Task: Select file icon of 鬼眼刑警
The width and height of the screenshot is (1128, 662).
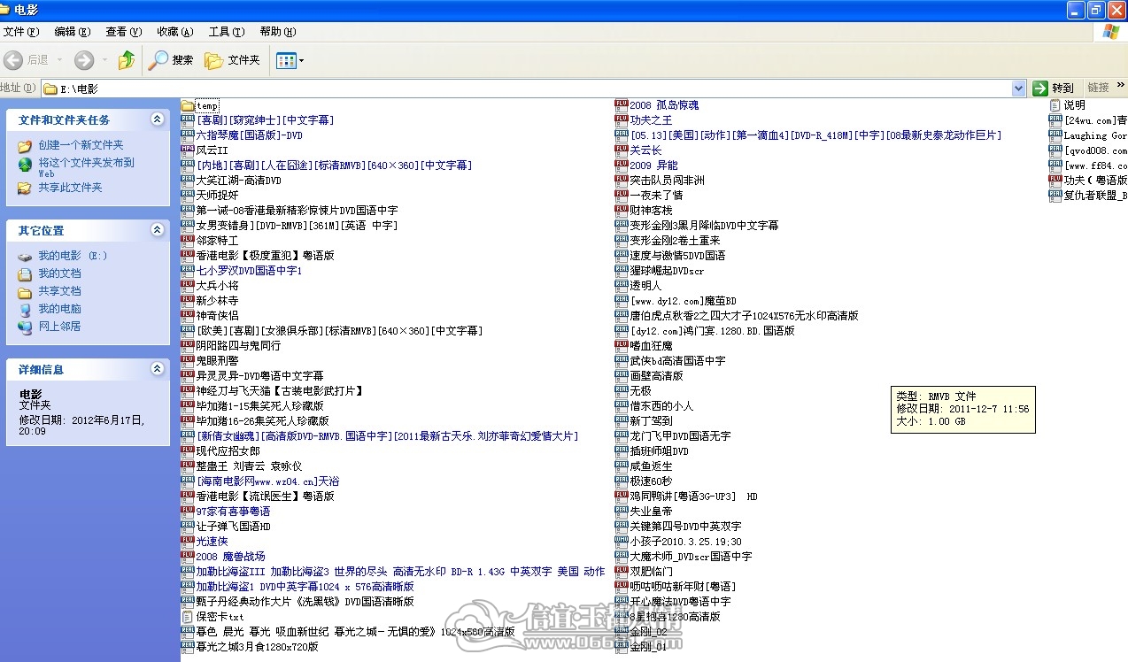Action: [x=188, y=361]
